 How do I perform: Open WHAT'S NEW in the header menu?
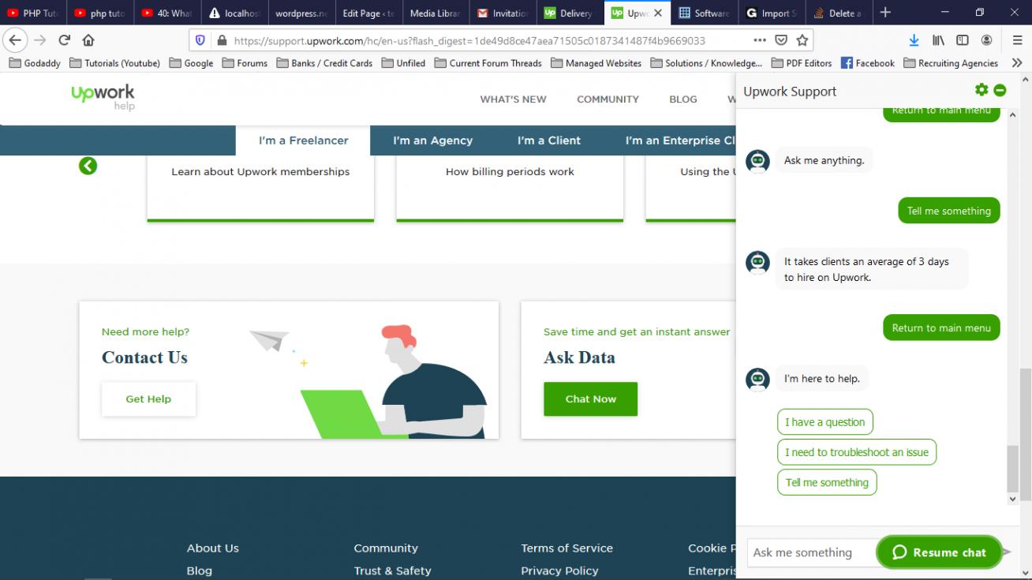[513, 99]
